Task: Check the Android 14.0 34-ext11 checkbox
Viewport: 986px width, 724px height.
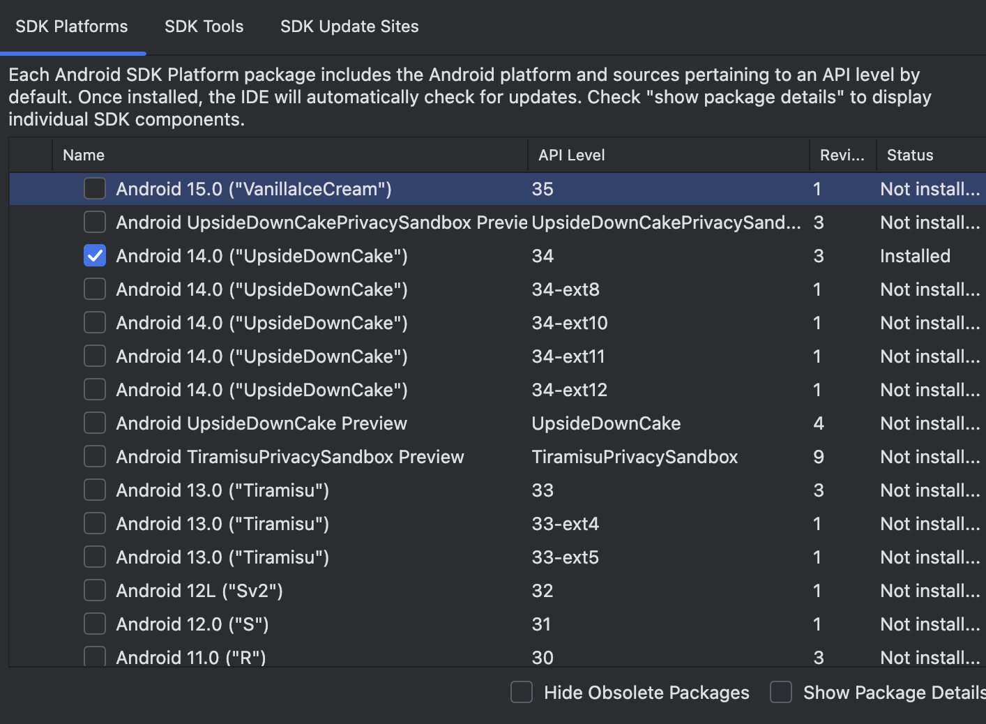Action: pos(95,356)
